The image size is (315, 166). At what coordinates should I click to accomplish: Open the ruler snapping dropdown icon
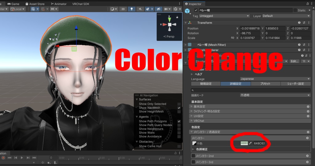[x=54, y=9]
